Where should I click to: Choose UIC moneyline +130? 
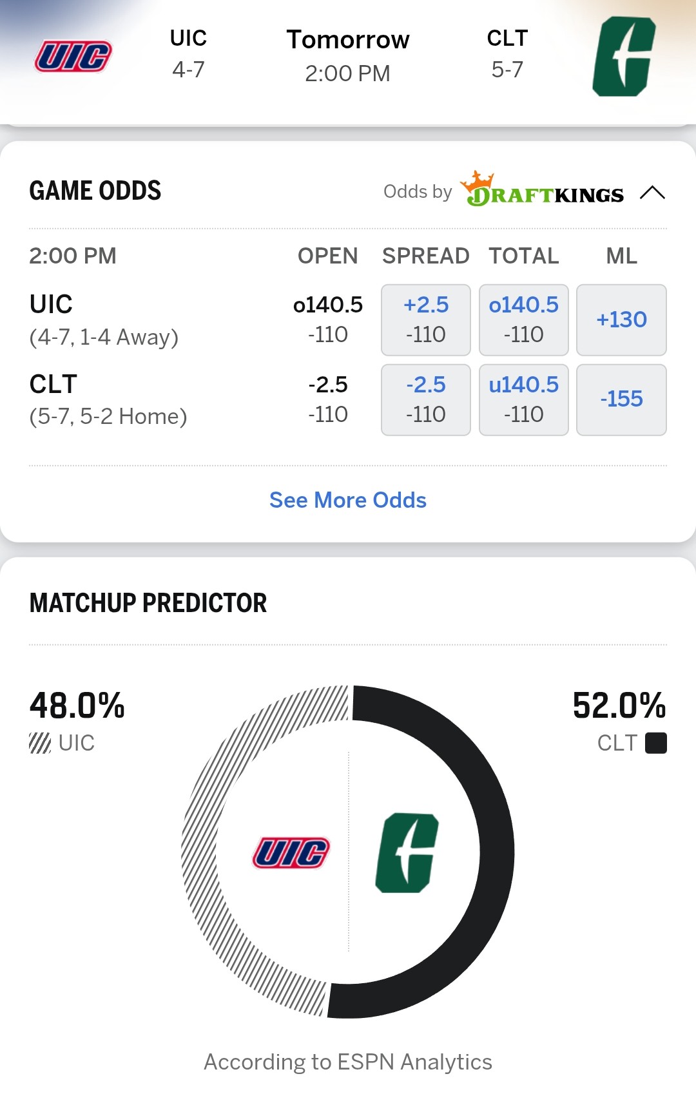621,320
